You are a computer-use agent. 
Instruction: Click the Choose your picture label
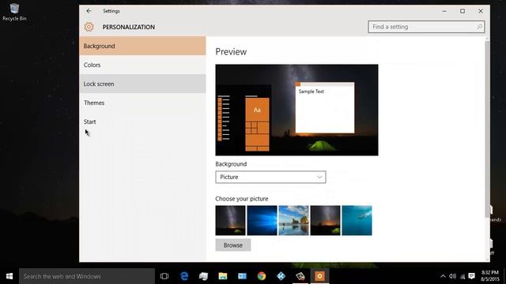[242, 199]
